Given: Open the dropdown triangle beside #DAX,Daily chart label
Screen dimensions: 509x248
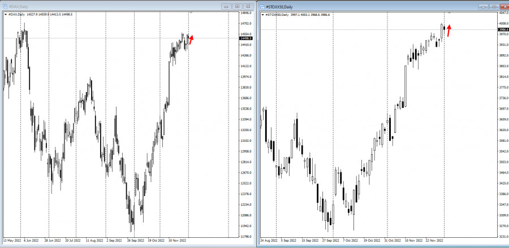Looking at the screenshot, I should click(6, 14).
